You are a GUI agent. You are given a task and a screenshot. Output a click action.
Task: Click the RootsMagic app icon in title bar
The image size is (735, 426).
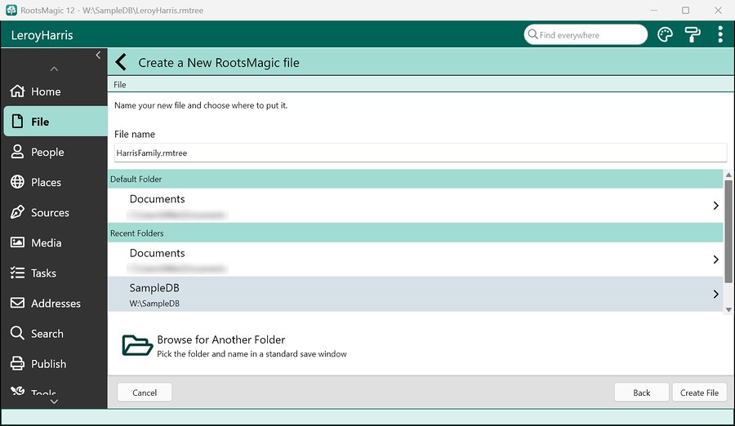pos(11,10)
